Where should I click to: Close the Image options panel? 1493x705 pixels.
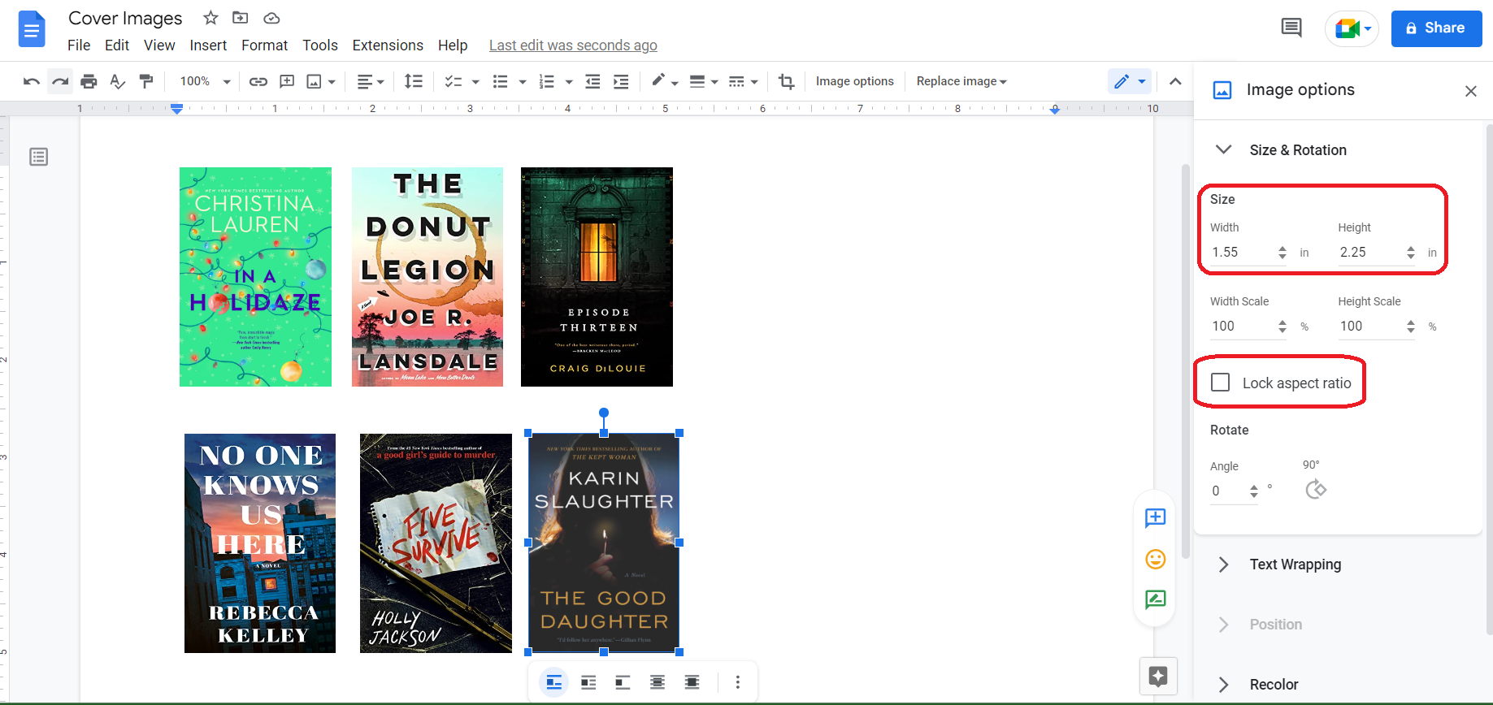[1470, 91]
